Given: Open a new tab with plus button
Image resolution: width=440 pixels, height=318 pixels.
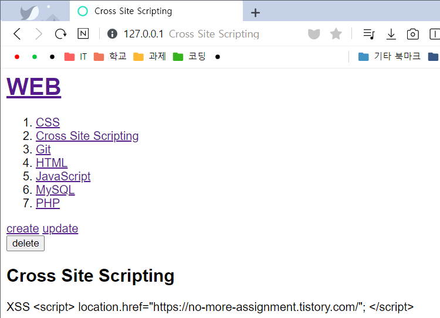Looking at the screenshot, I should [255, 13].
